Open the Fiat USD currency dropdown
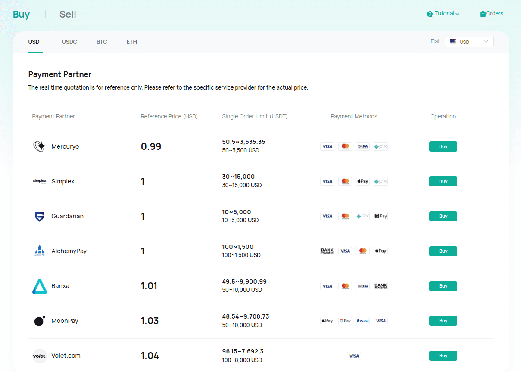This screenshot has width=521, height=372. tap(469, 42)
